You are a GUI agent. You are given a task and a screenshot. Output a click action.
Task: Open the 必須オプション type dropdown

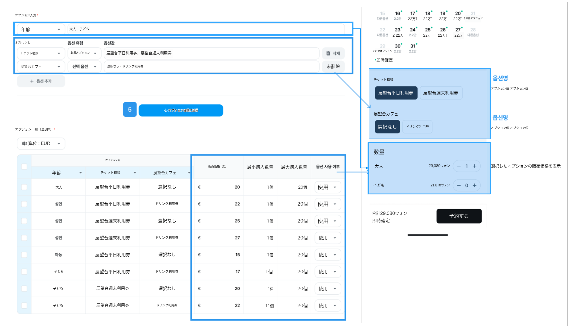tap(84, 53)
